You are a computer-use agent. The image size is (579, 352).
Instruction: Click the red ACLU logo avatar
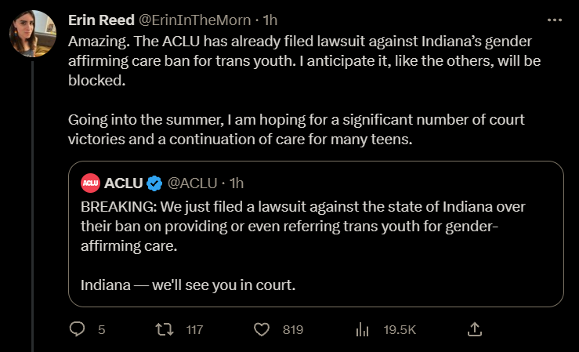[x=89, y=183]
